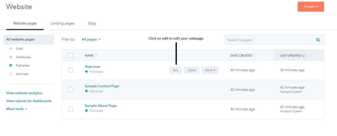Expand the More tools menu
Screen dimensions: 337x136
(16, 109)
